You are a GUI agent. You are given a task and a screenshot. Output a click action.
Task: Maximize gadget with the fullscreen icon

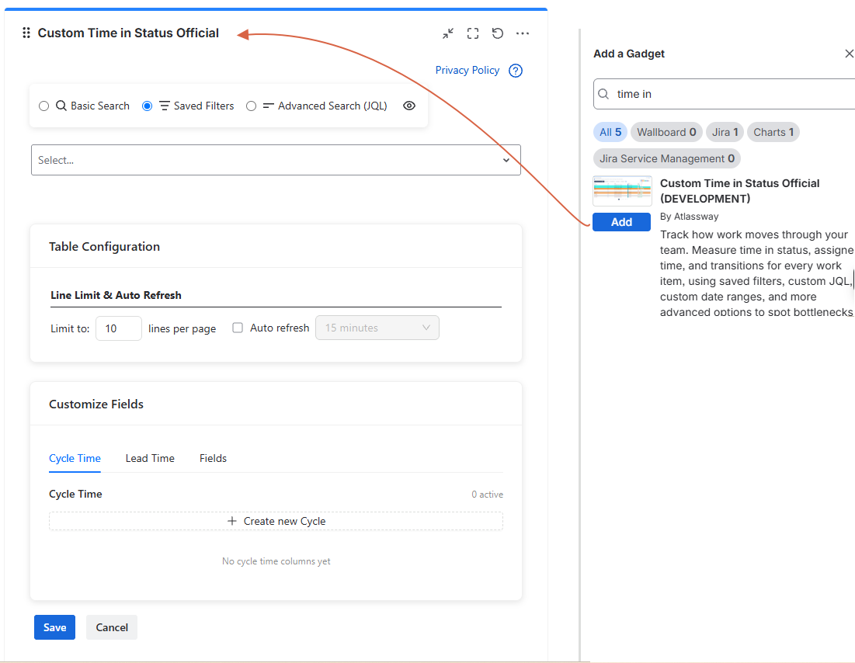click(x=473, y=33)
